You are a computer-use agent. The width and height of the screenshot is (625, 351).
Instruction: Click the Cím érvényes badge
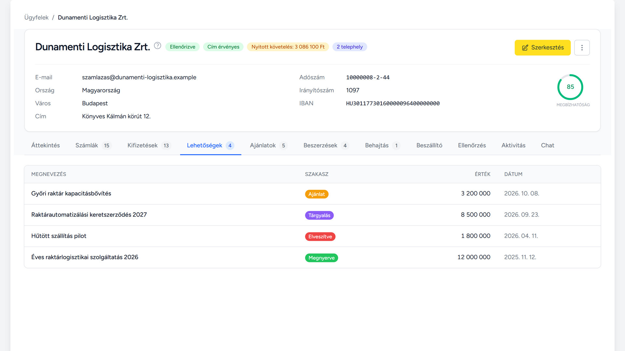click(x=223, y=47)
